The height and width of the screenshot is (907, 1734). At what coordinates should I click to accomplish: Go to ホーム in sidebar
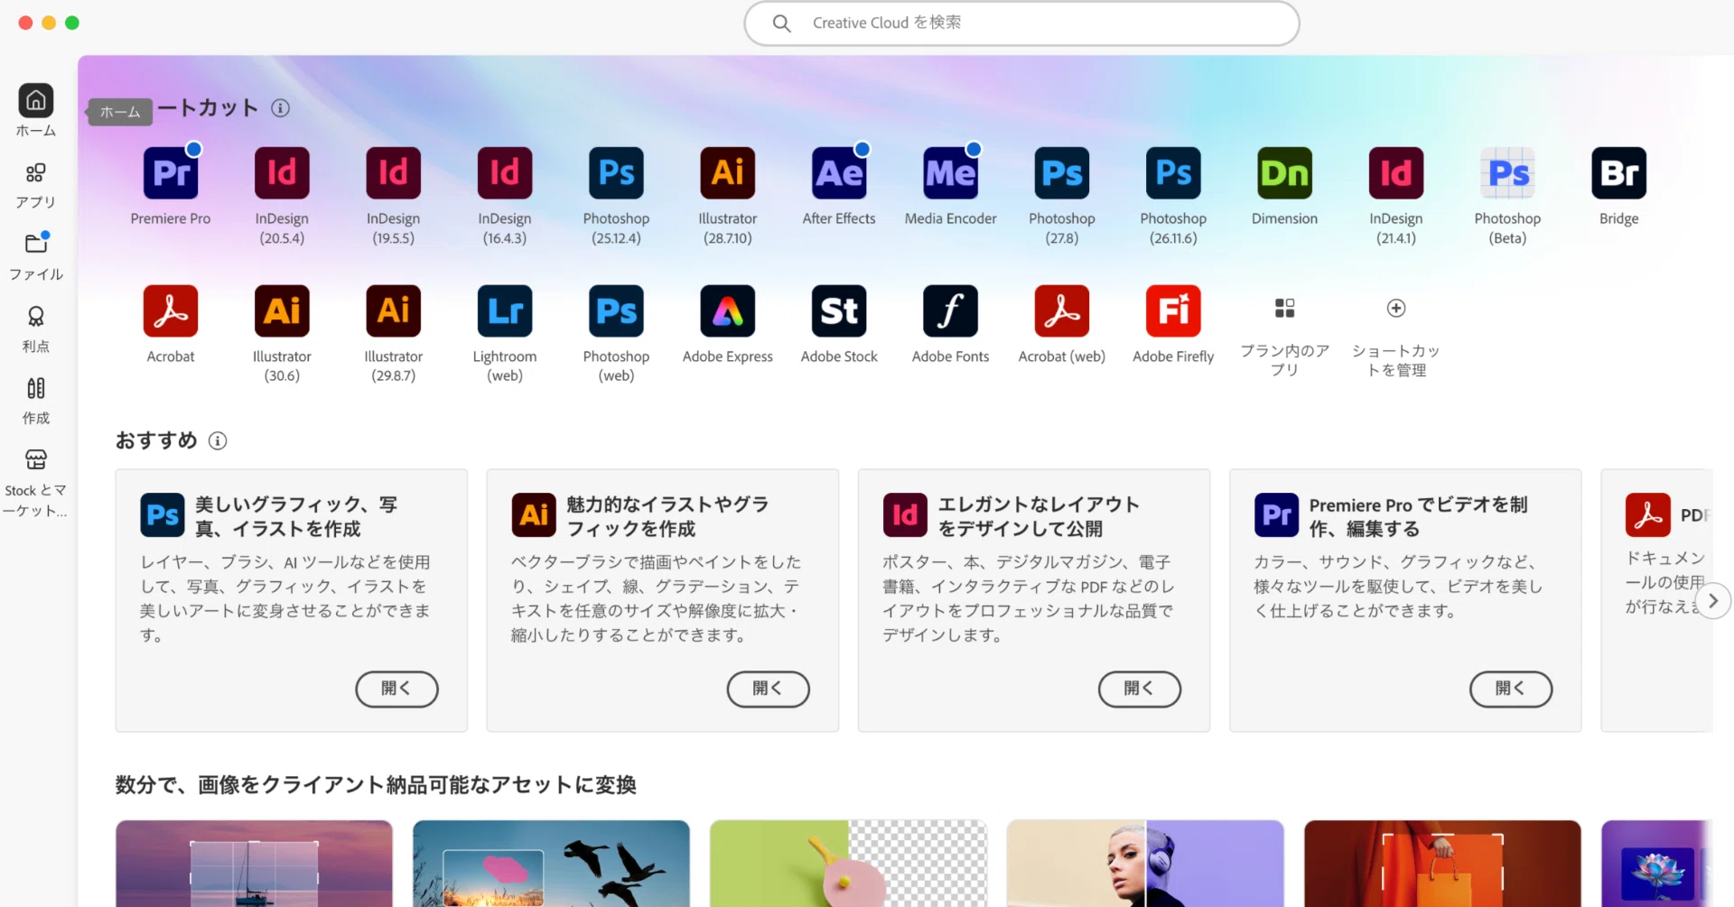coord(36,110)
